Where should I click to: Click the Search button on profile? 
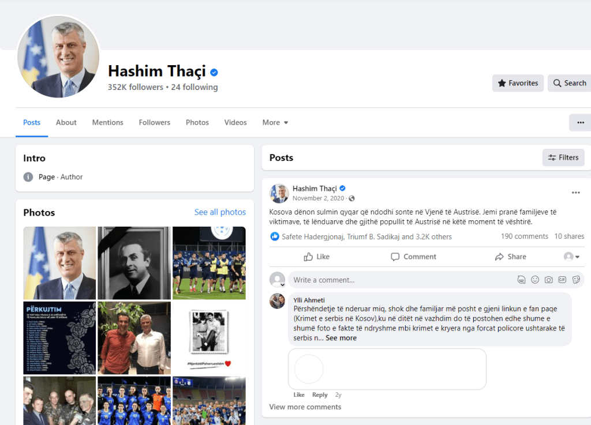click(570, 83)
